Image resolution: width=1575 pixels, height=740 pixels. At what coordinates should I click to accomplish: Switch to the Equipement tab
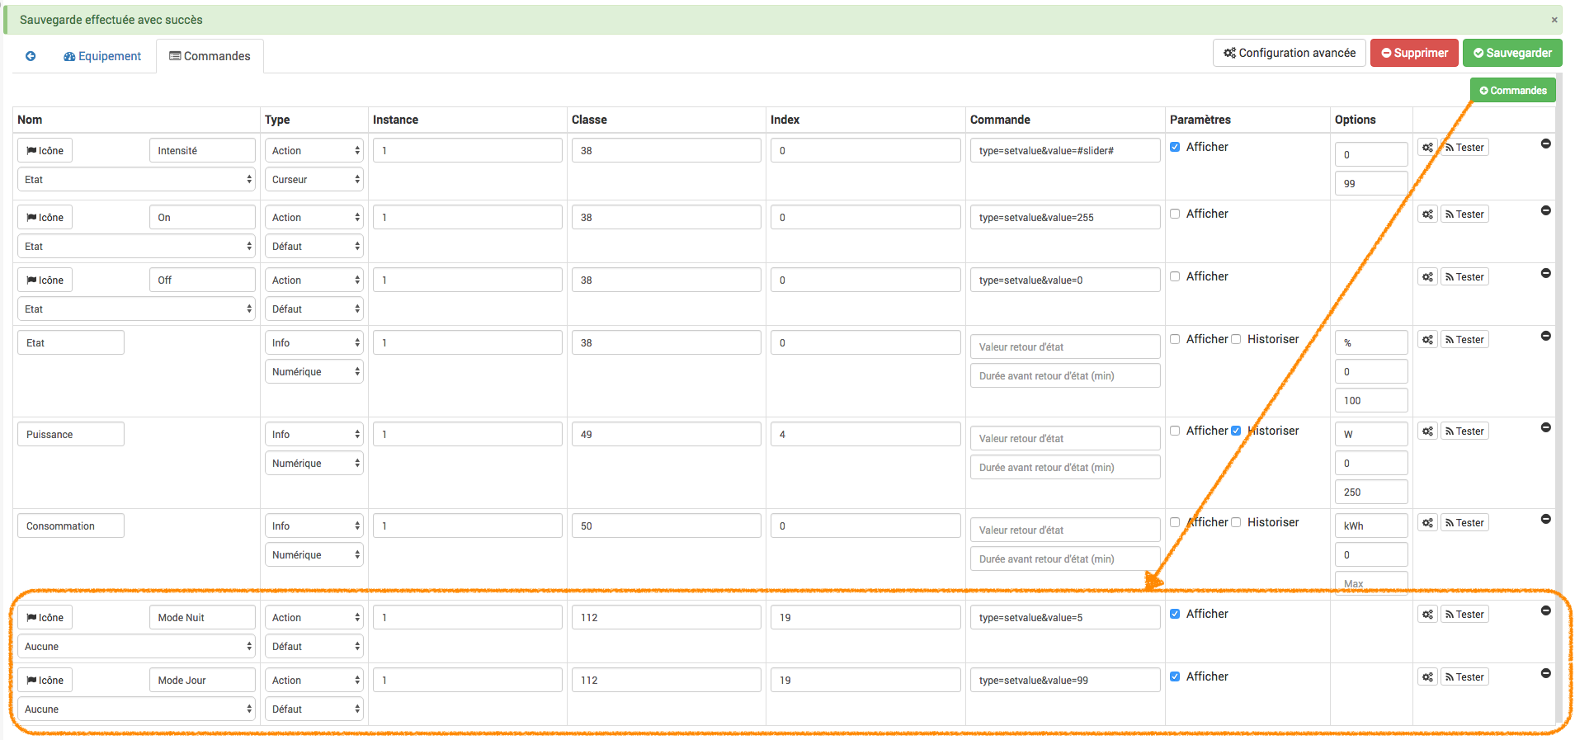tap(102, 56)
